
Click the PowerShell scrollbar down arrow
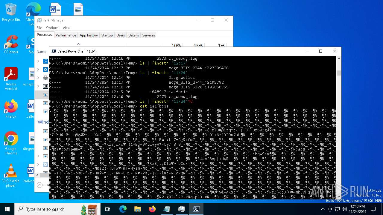click(x=339, y=196)
